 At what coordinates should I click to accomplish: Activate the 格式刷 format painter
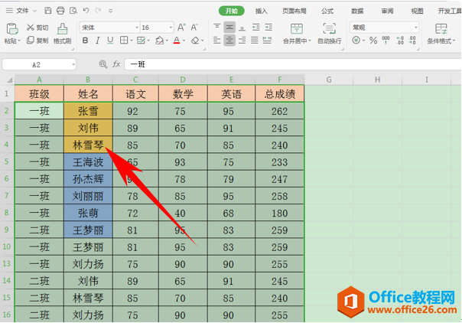62,34
